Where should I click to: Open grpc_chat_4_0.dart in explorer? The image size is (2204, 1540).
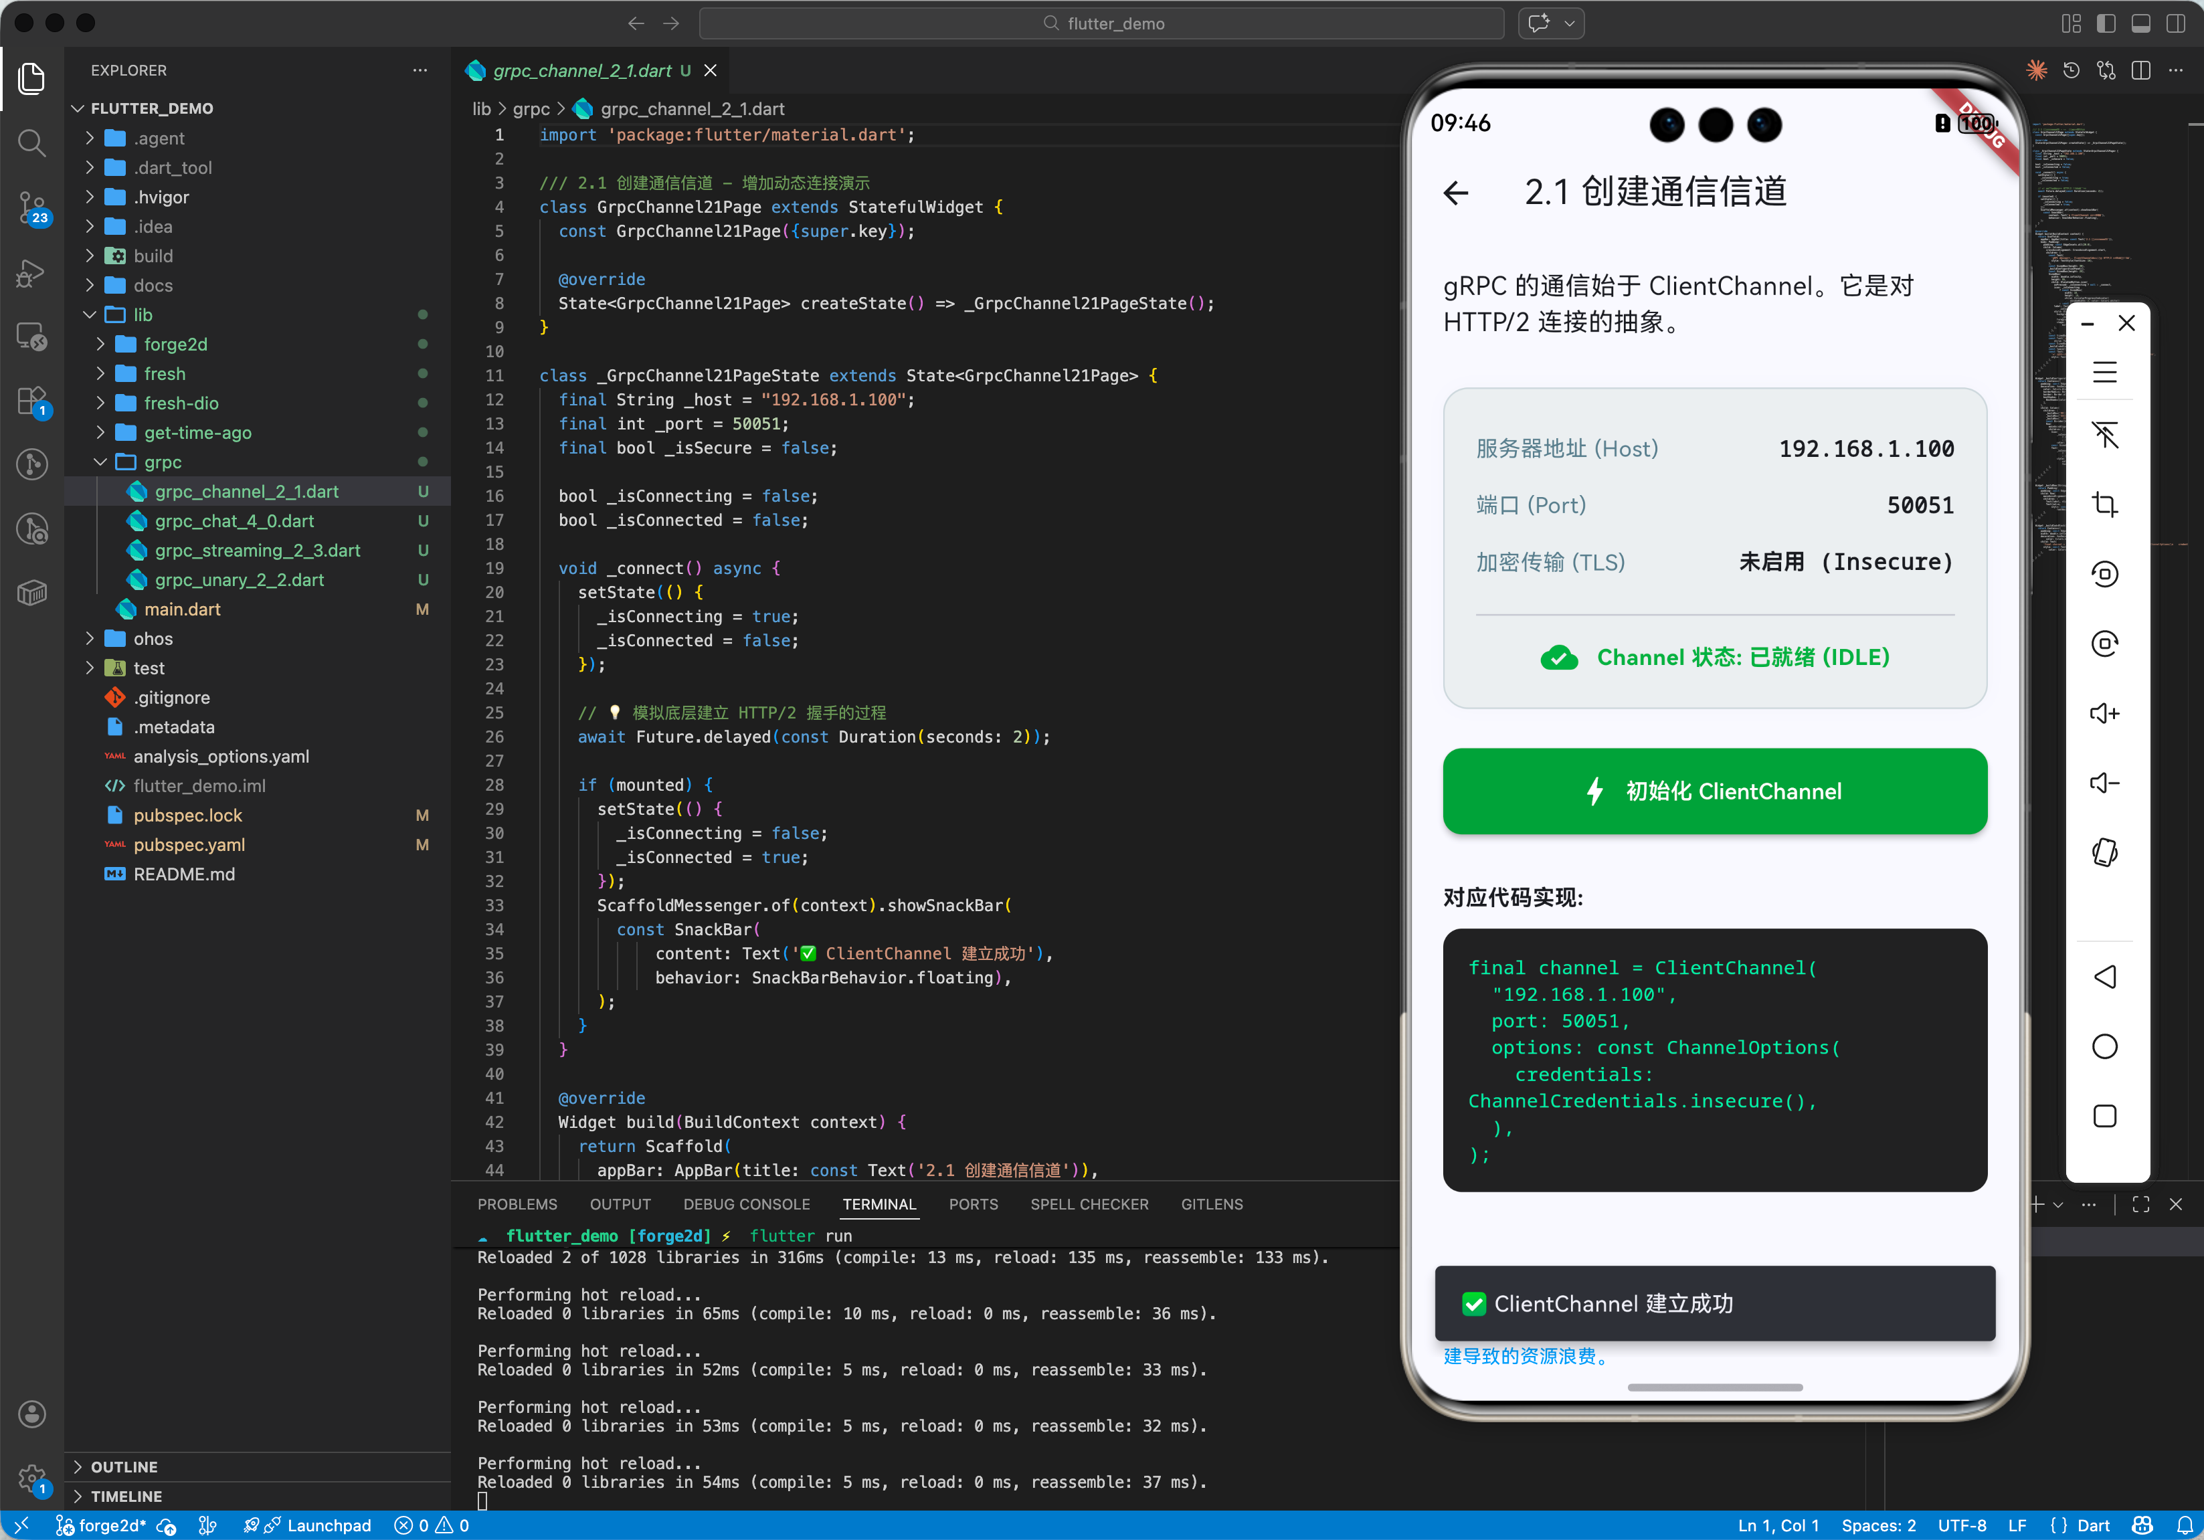[234, 521]
